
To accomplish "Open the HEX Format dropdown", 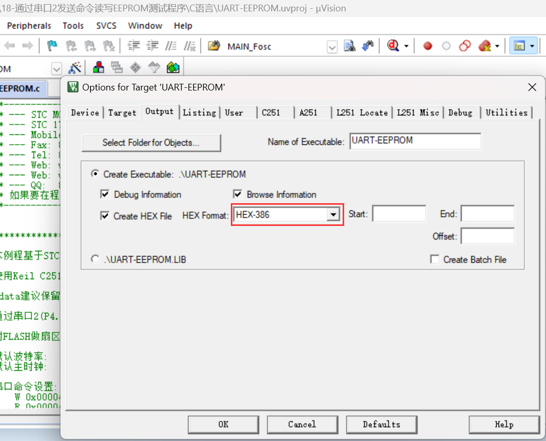I will coord(333,215).
